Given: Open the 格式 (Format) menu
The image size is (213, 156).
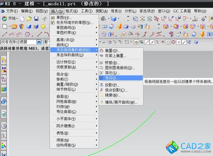Looking at the screenshot, I should coord(72,11).
